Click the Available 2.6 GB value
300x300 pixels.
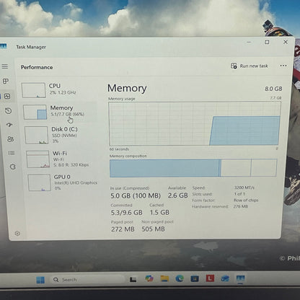click(178, 195)
